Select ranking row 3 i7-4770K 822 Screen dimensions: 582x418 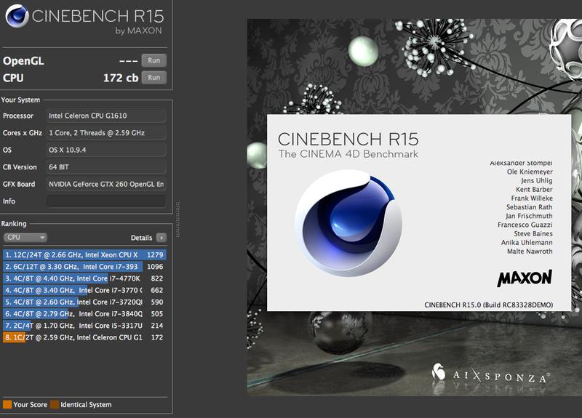pyautogui.click(x=84, y=278)
